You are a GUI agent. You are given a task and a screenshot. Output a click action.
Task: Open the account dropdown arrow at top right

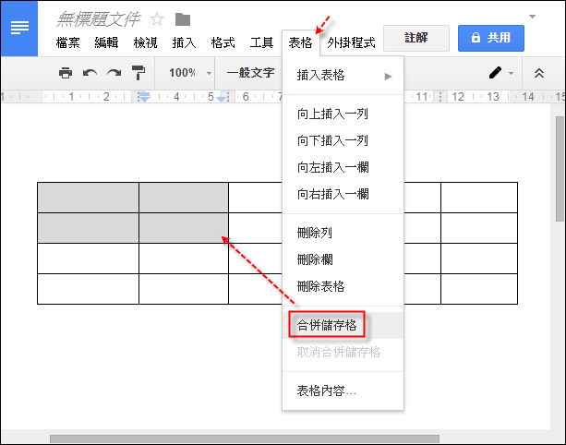(532, 17)
